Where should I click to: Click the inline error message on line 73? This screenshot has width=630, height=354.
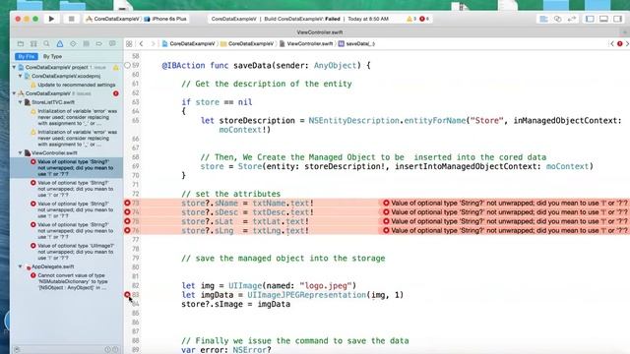(505, 204)
